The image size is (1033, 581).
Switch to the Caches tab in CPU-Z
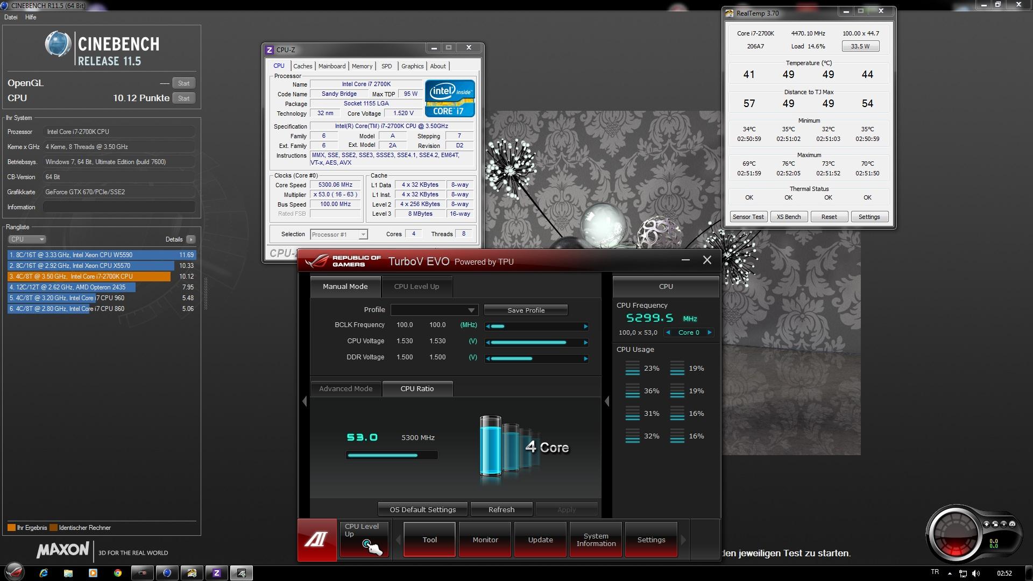302,66
